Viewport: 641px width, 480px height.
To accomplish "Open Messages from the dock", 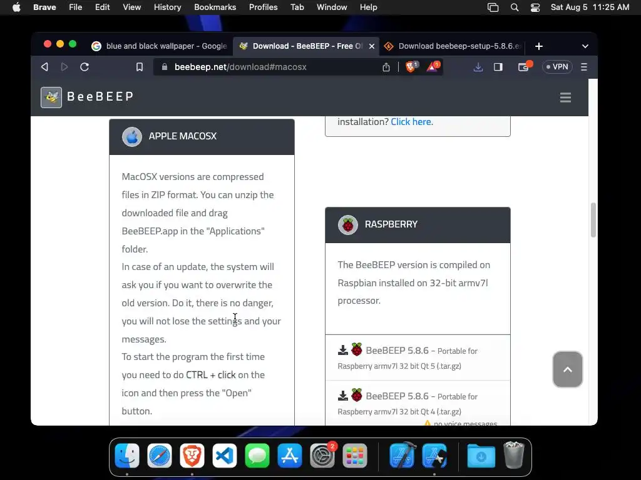I will [x=257, y=456].
